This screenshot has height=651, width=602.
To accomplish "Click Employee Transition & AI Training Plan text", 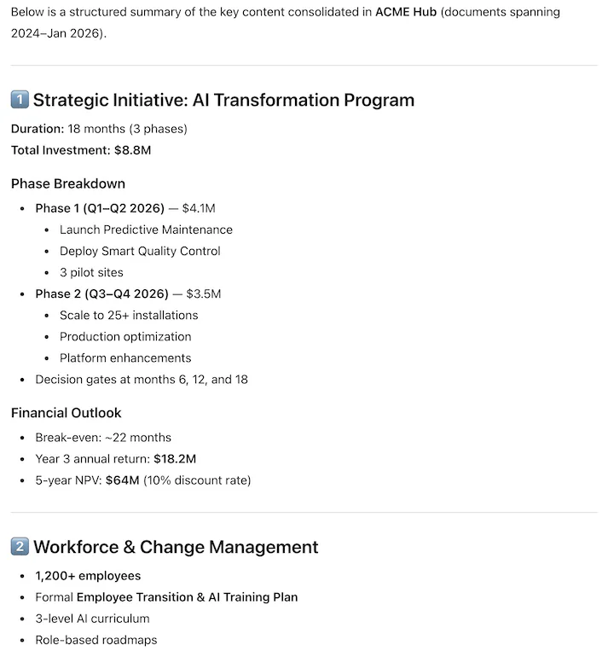I will click(188, 597).
